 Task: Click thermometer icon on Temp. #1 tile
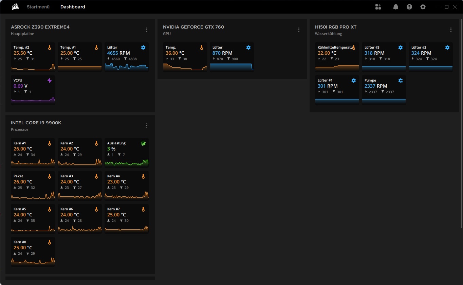(96, 48)
